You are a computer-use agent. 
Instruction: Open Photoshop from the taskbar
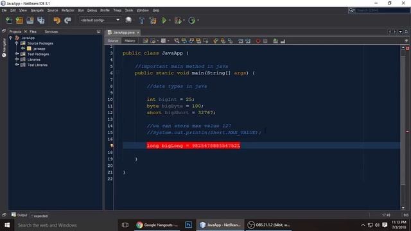pos(188,225)
